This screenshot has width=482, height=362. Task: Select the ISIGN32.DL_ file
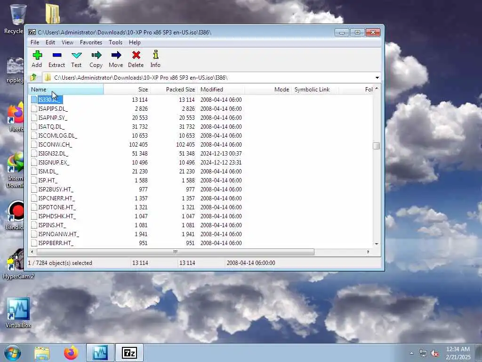click(53, 153)
